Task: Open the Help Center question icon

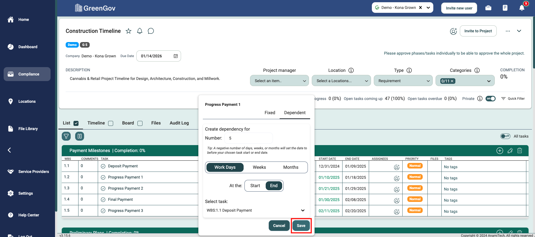Action: pyautogui.click(x=11, y=215)
